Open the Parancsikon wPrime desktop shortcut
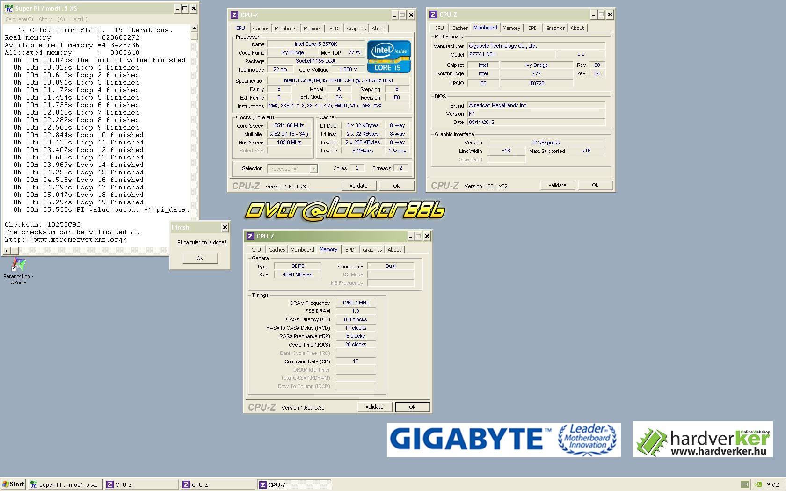This screenshot has width=786, height=491. [x=18, y=271]
